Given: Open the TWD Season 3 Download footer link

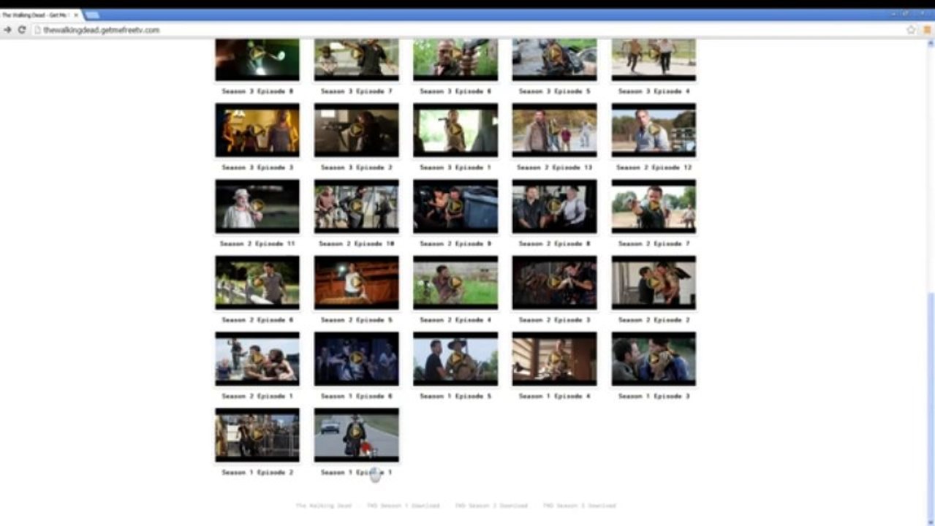Looking at the screenshot, I should point(579,506).
